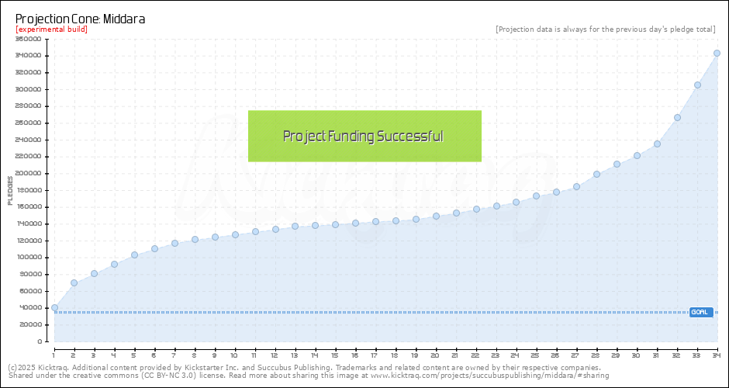729x388 pixels.
Task: Click the final day 34 data point
Action: pos(717,54)
